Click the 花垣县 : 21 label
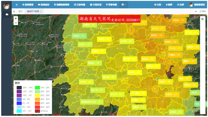 click(x=79, y=36)
